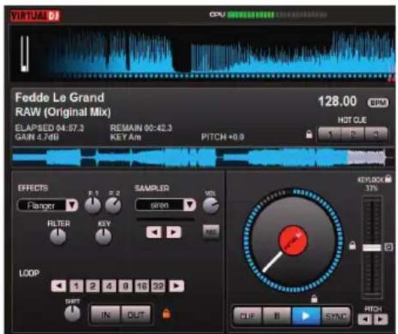The image size is (398, 334).
Task: Click the CUE button
Action: pos(247,316)
